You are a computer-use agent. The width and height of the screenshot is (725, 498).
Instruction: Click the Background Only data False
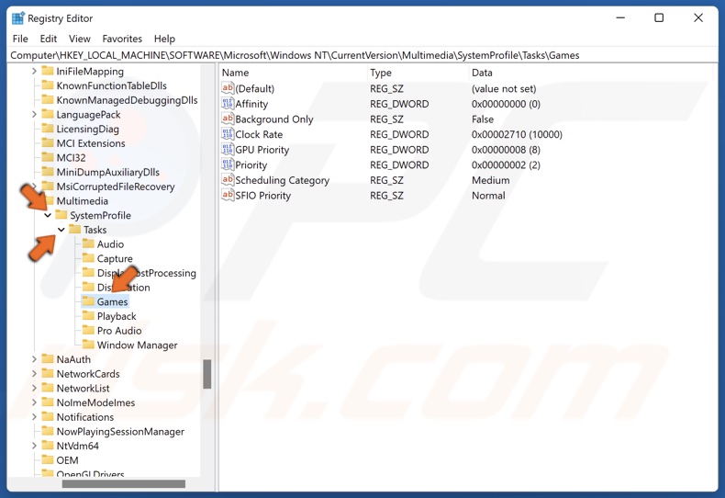pos(483,119)
